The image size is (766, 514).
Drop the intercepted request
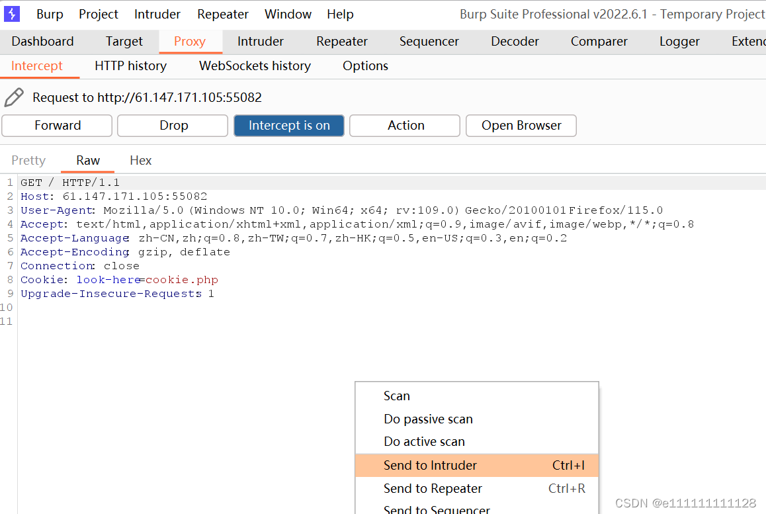[x=172, y=125]
